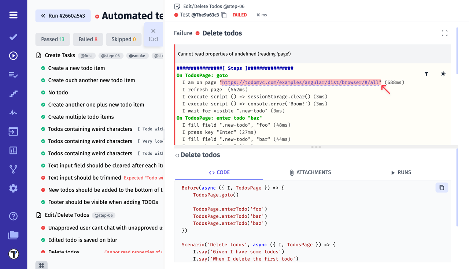Screen dimensions: 469x269
Task: Open the fullscreen icon beside Delete todos failure
Action: click(444, 33)
